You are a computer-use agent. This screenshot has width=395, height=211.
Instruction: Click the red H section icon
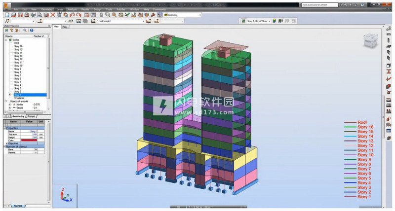pos(389,71)
